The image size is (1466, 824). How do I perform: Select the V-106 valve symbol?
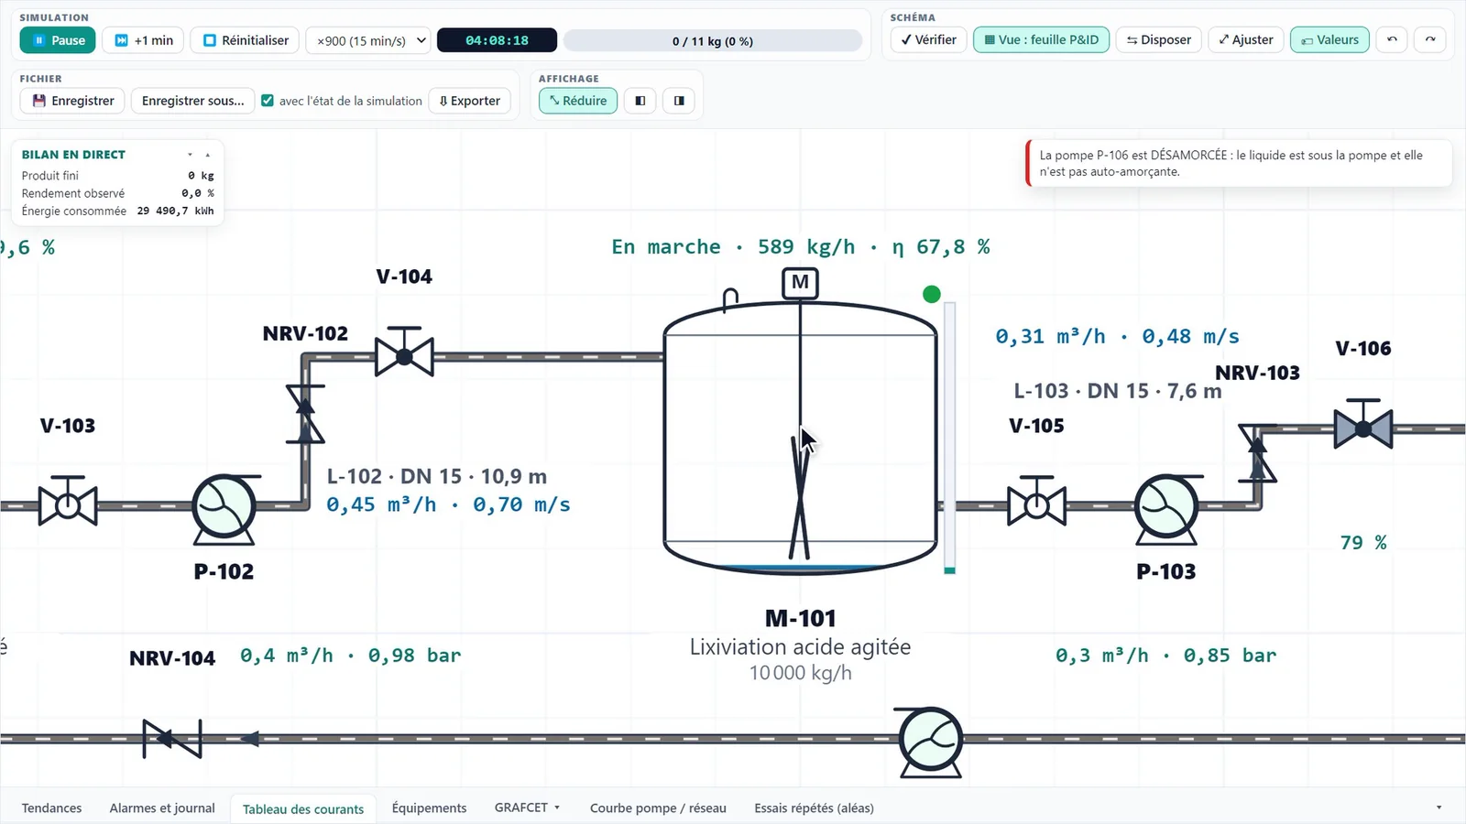[1363, 424]
